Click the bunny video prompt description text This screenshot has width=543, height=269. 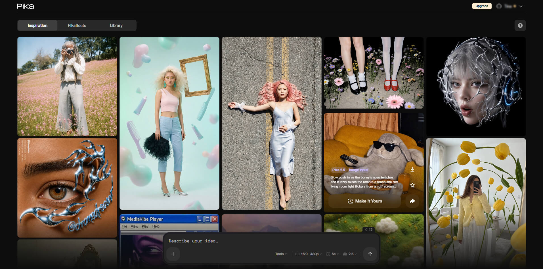[364, 182]
